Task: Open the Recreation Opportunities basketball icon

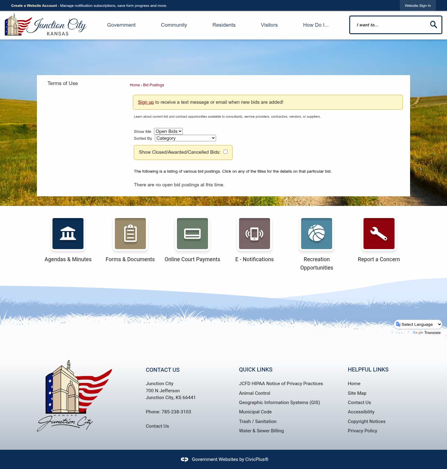Action: coord(317,234)
